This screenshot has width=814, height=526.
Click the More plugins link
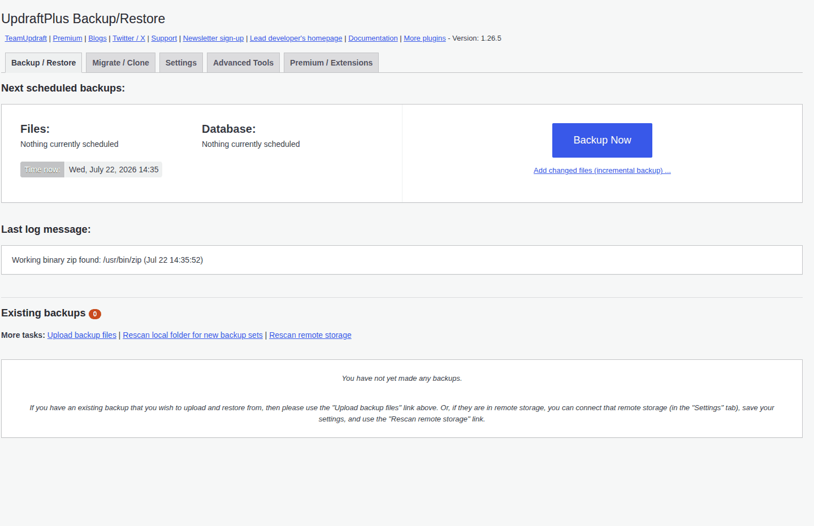click(425, 38)
